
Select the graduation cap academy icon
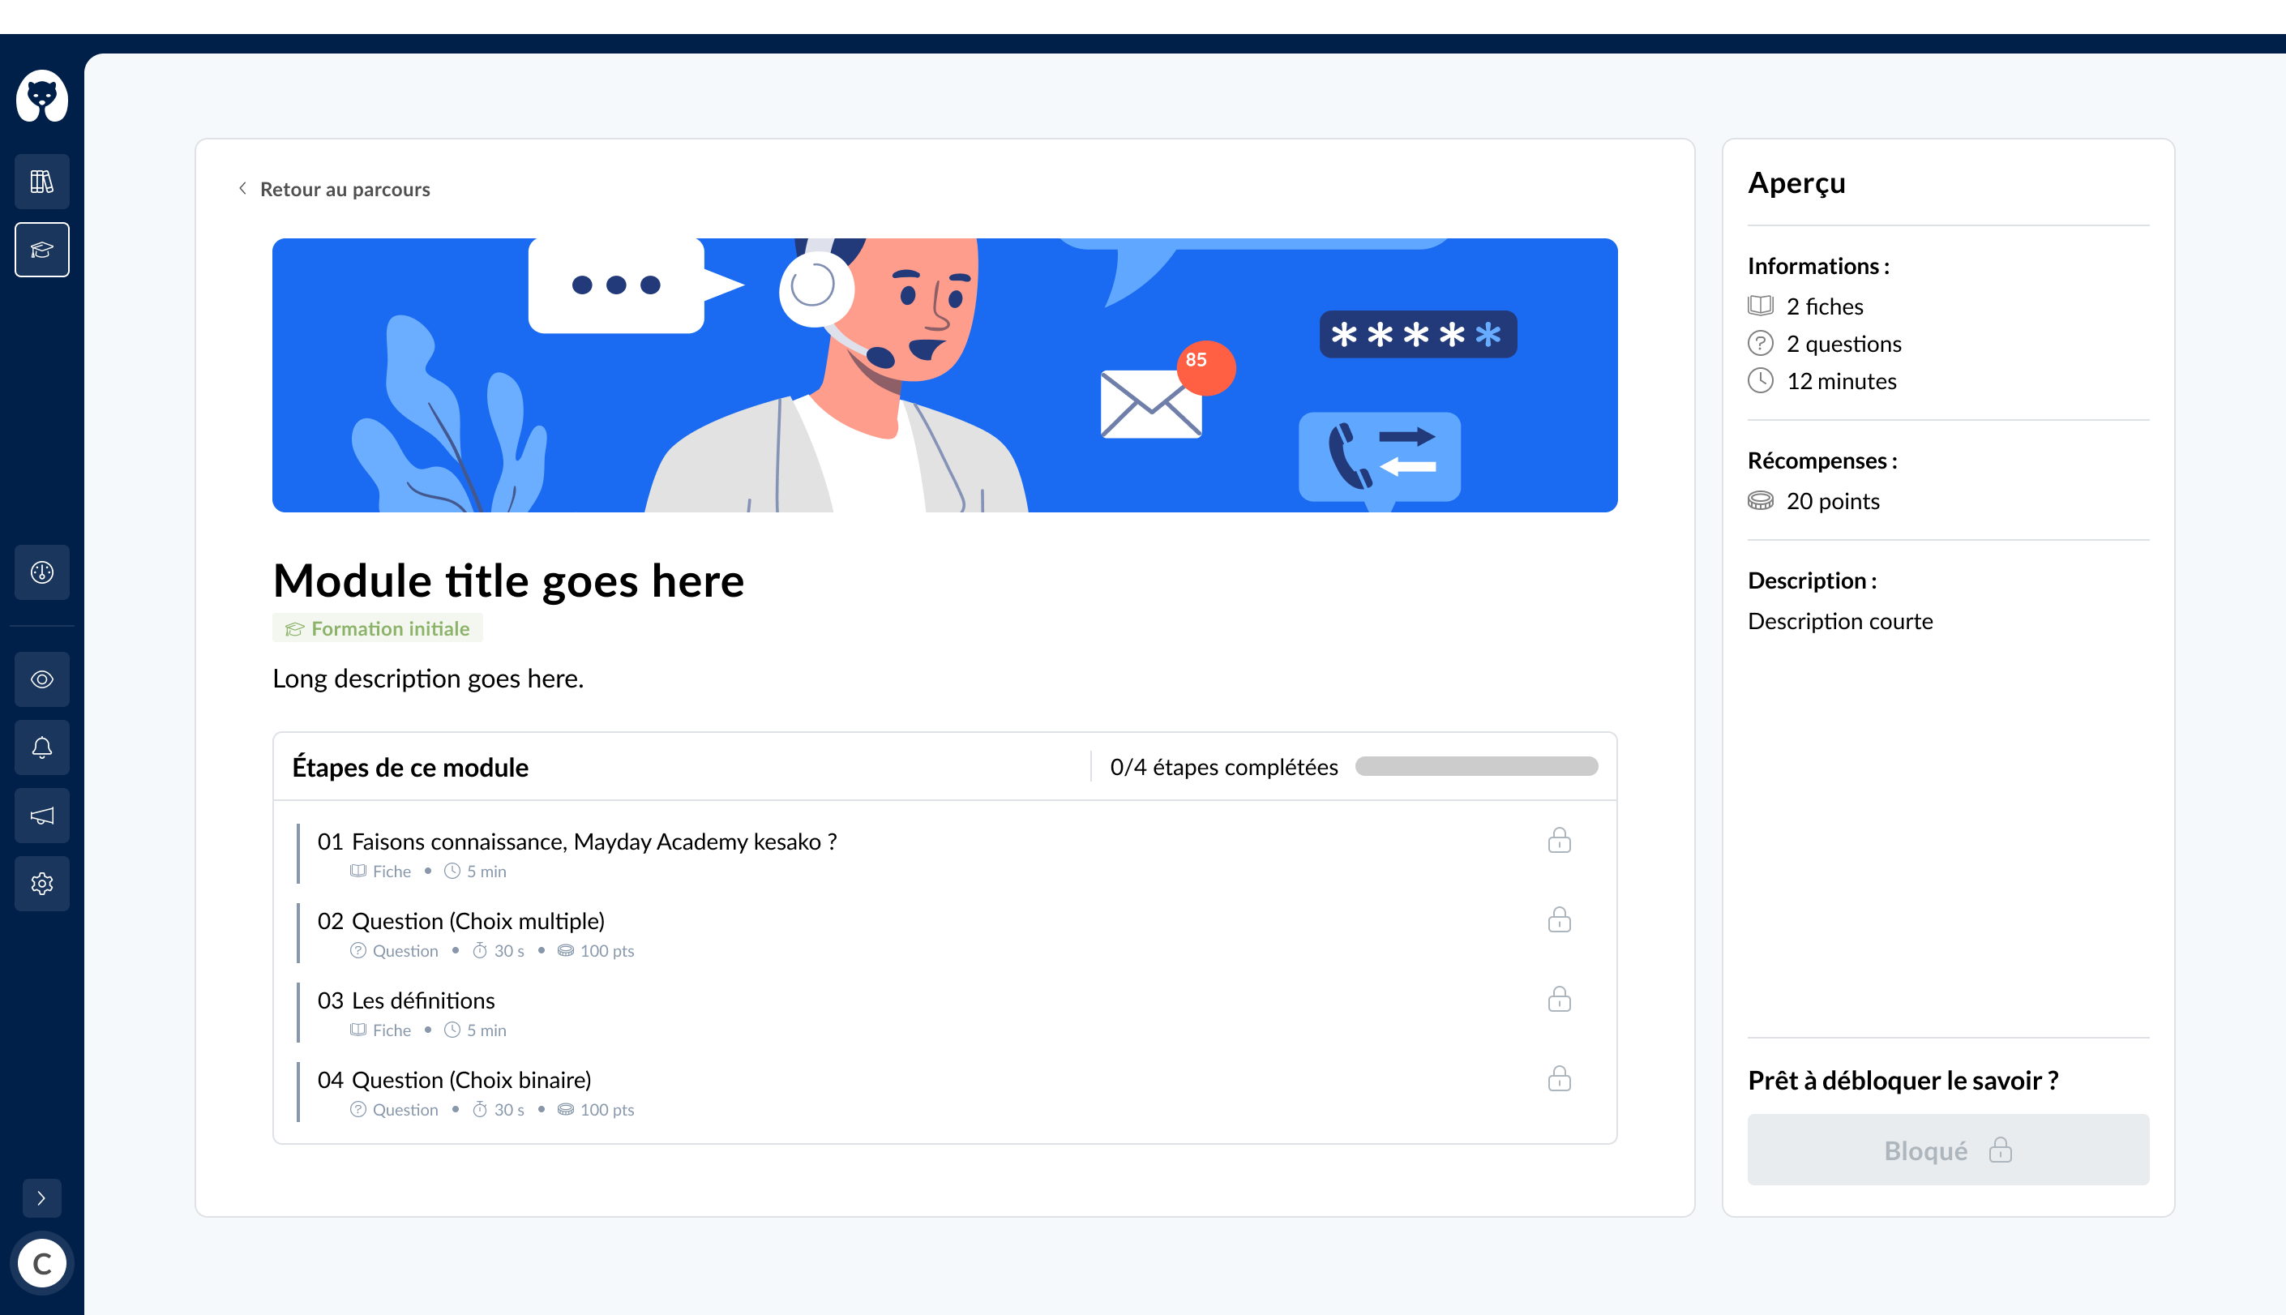(x=41, y=251)
